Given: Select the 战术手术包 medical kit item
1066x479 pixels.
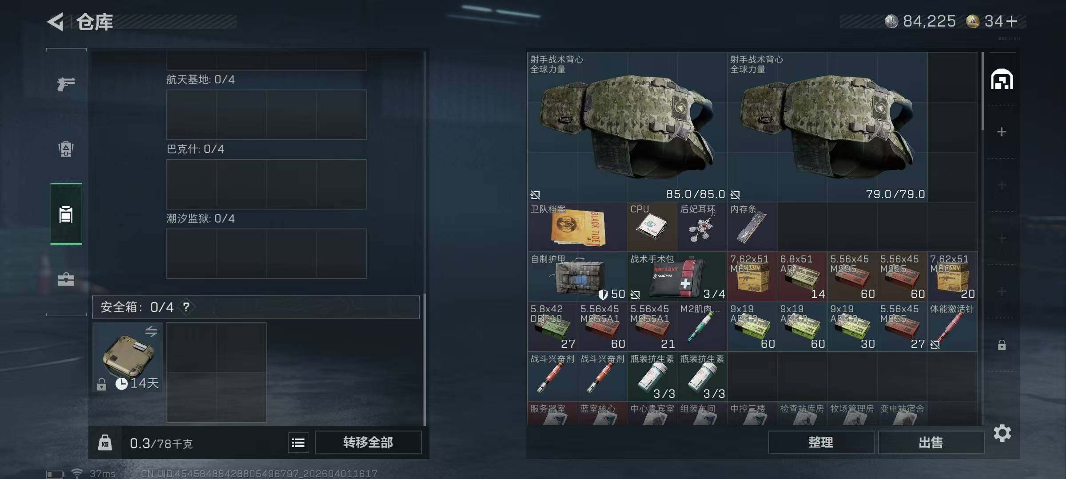Looking at the screenshot, I should click(677, 277).
